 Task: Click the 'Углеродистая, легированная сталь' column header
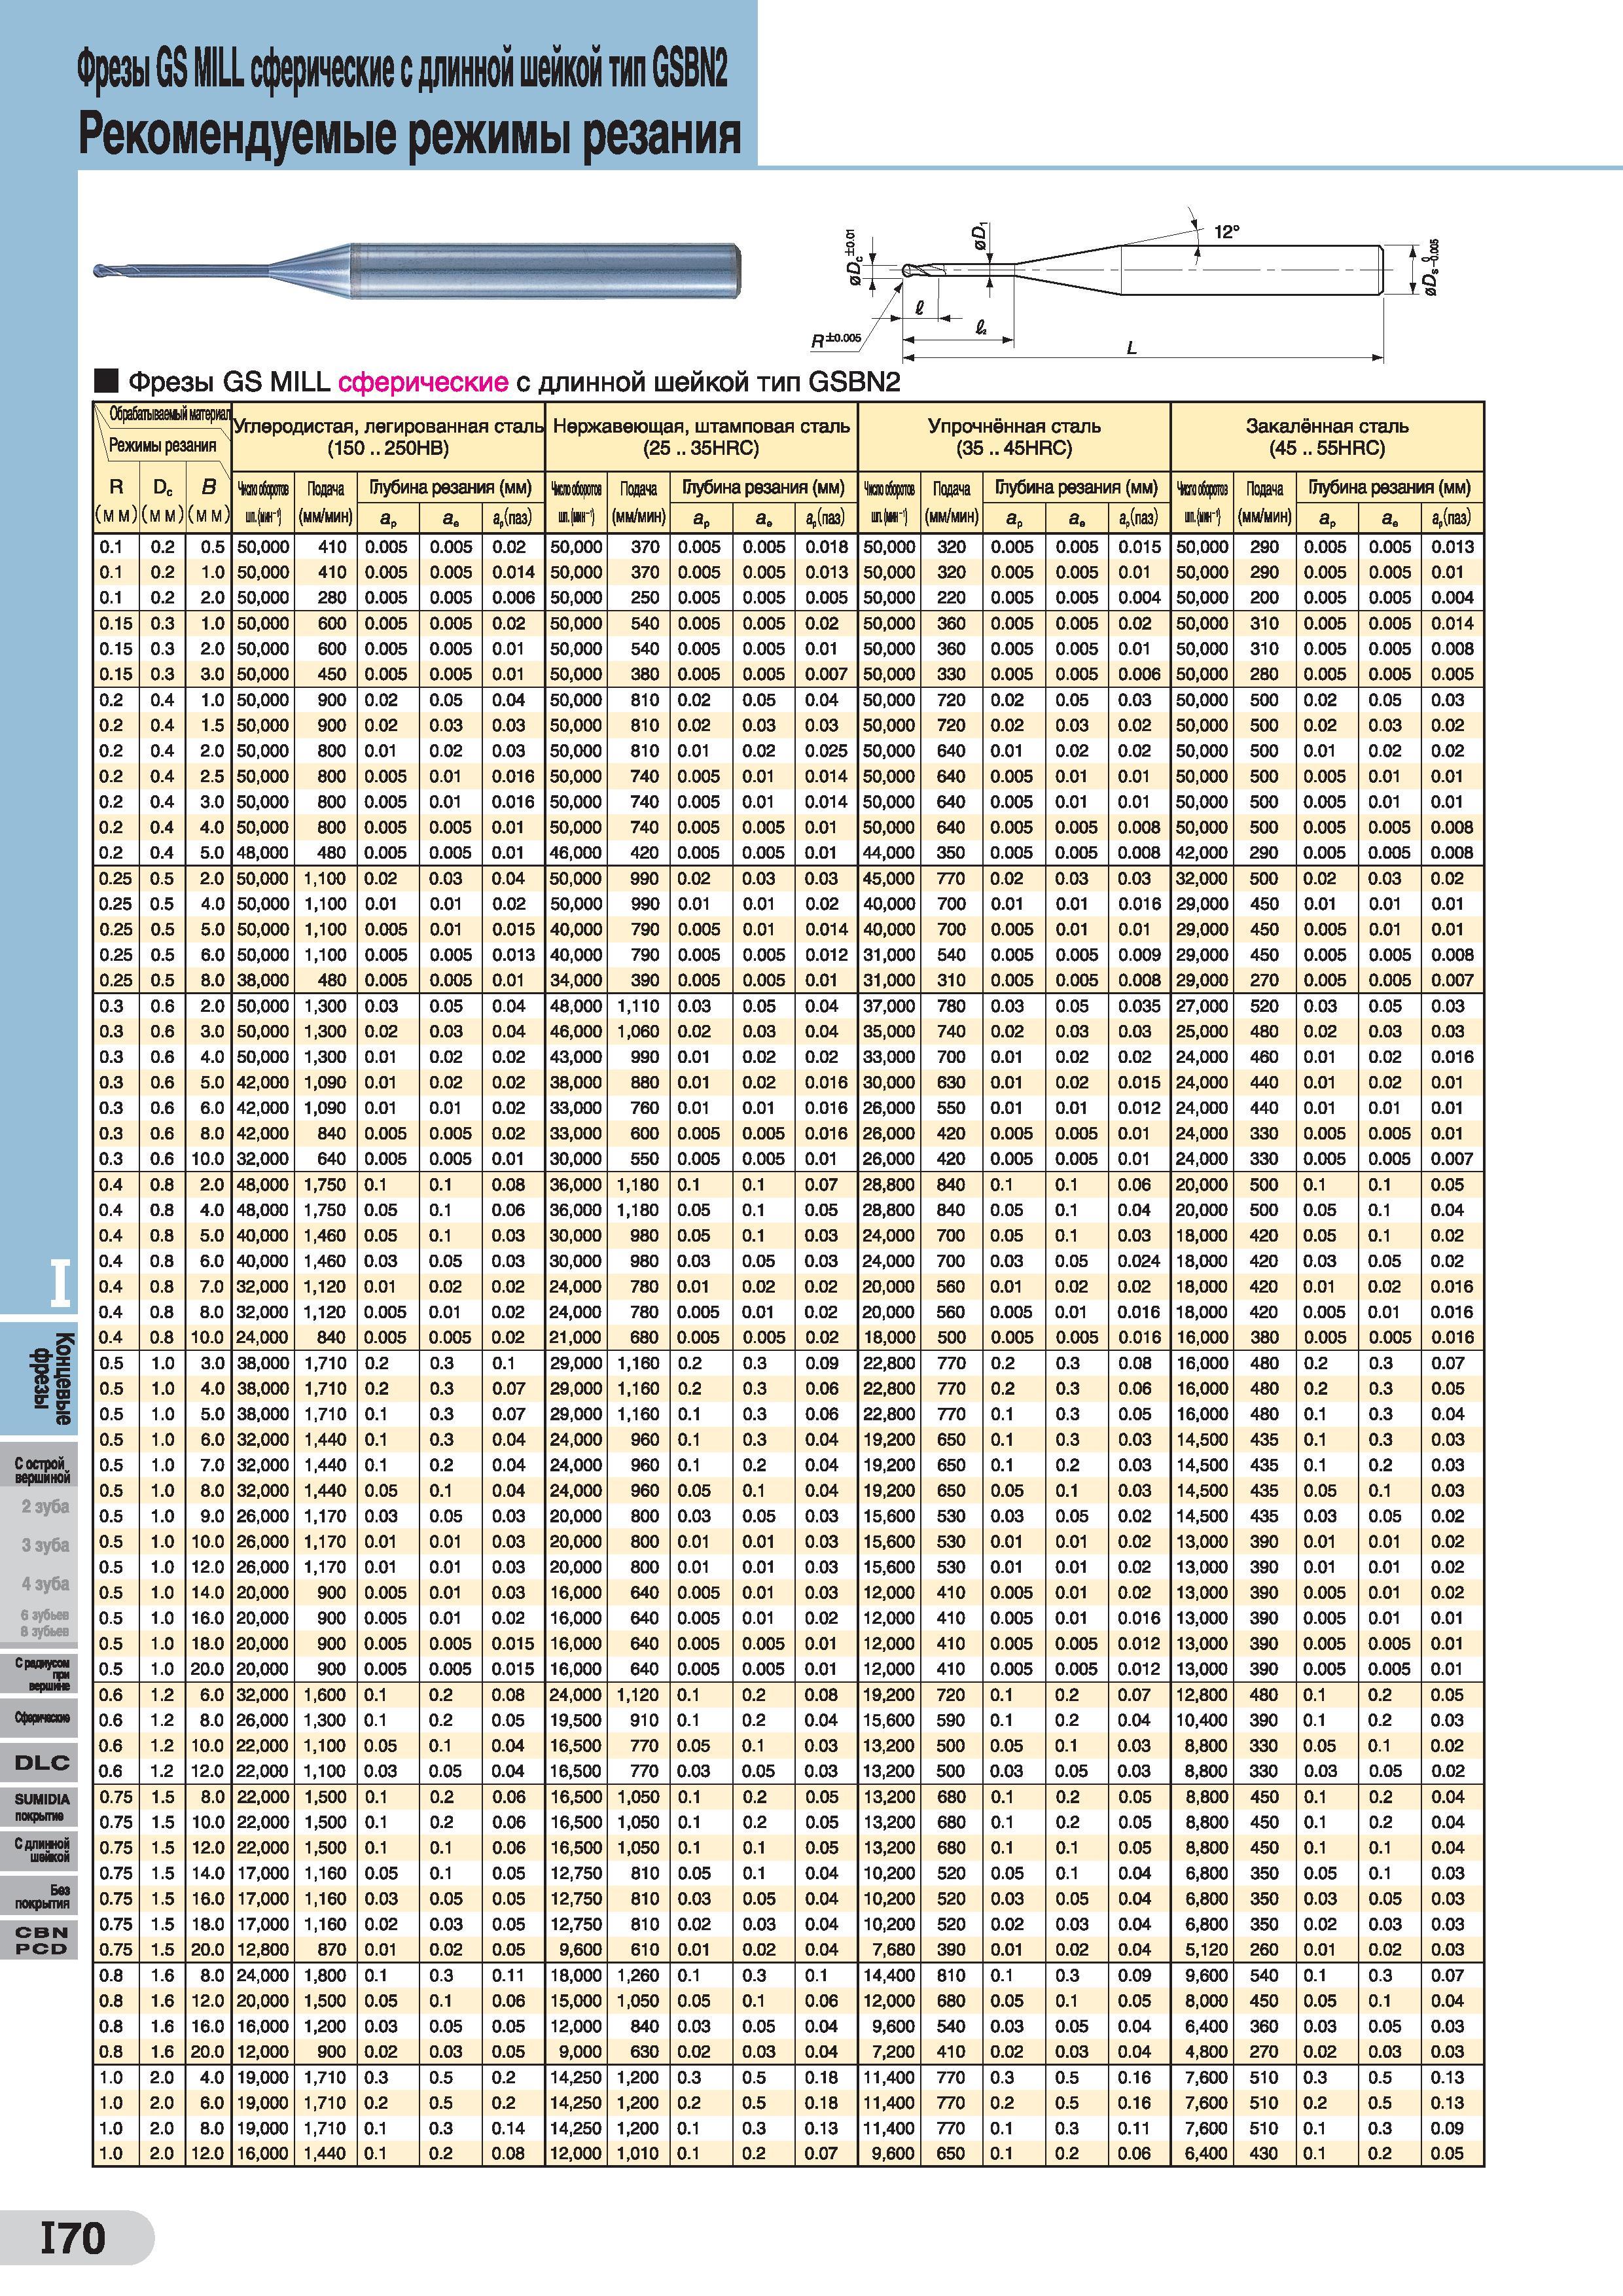click(x=388, y=436)
